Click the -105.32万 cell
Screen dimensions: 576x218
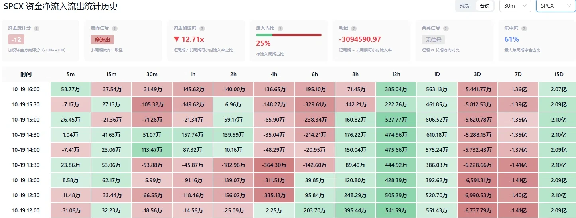pos(152,105)
